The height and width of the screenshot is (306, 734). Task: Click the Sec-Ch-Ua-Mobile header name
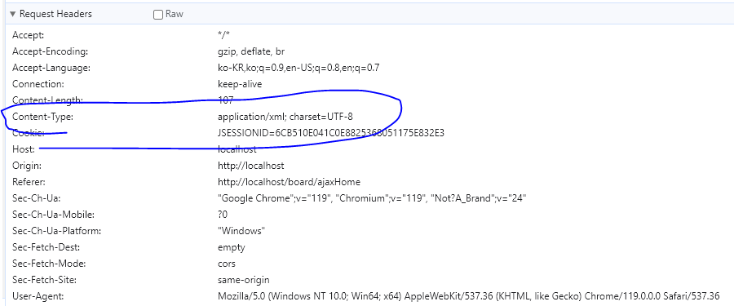[x=53, y=215]
